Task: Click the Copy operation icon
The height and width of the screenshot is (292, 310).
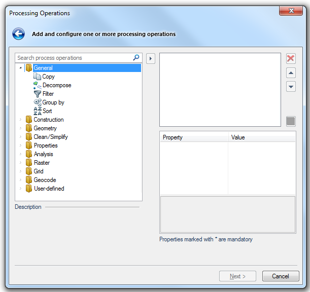Action: pos(37,77)
